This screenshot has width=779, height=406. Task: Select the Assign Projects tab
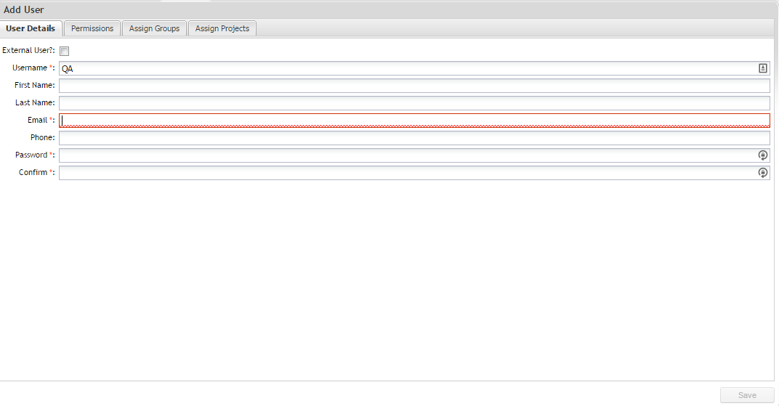pyautogui.click(x=222, y=28)
